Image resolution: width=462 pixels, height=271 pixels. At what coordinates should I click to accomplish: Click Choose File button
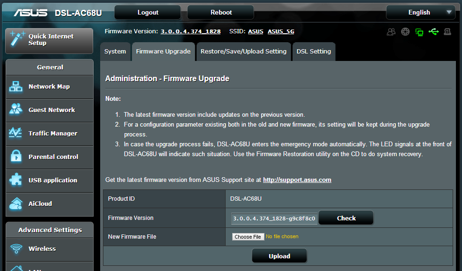point(248,237)
